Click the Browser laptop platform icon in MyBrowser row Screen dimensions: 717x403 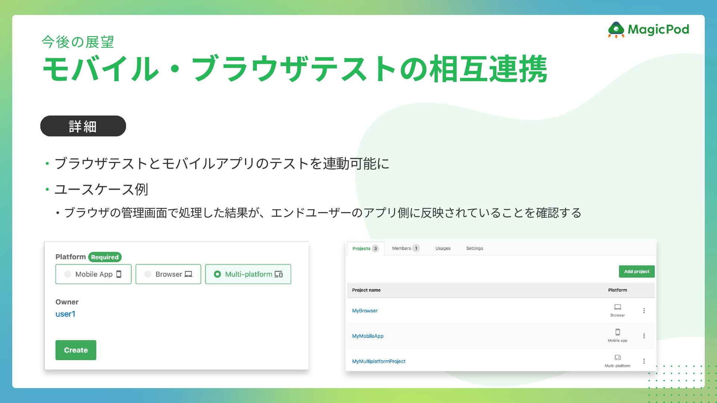point(618,307)
